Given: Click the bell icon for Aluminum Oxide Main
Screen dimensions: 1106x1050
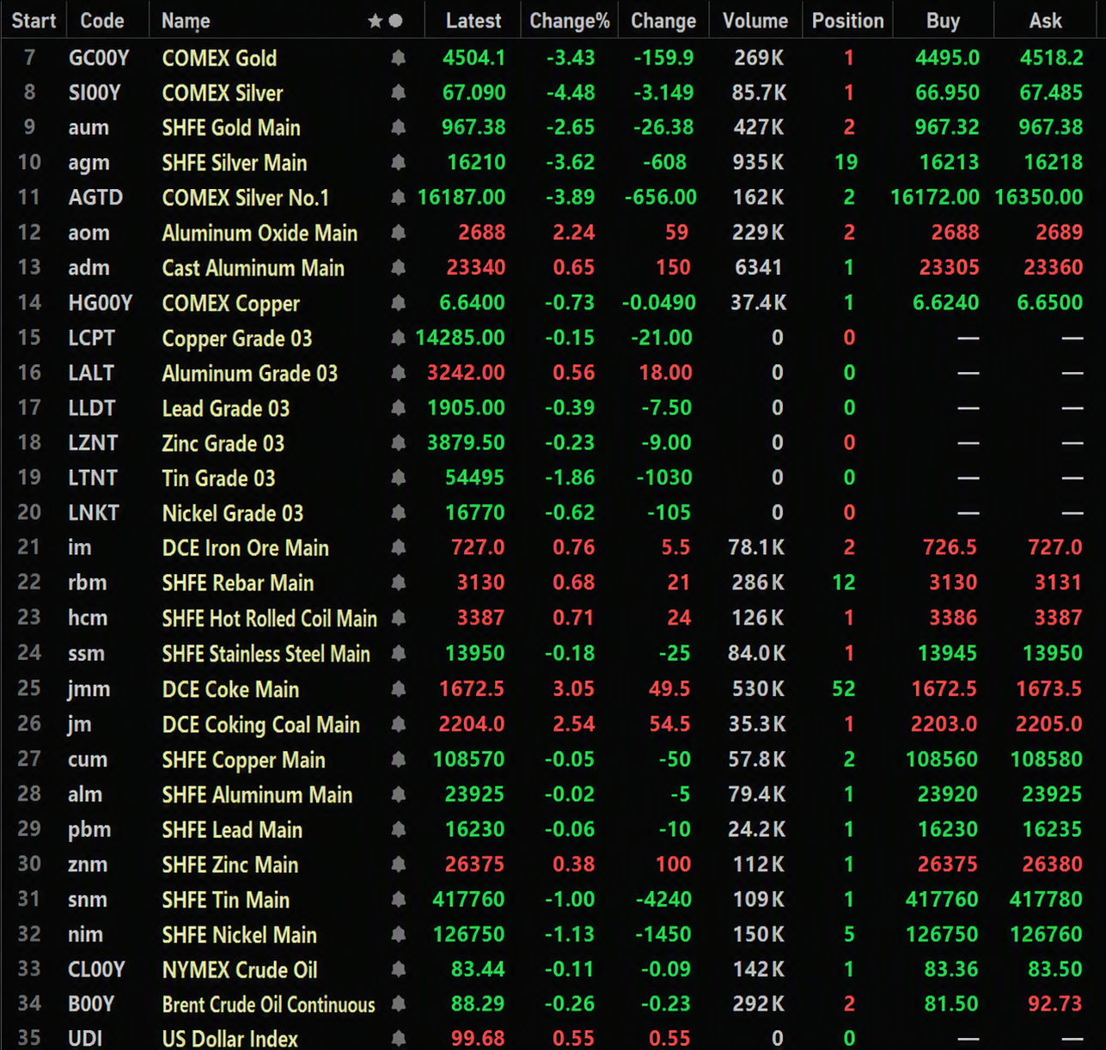Looking at the screenshot, I should pos(398,233).
